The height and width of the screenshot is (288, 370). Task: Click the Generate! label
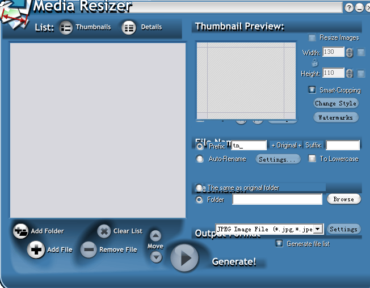(234, 261)
